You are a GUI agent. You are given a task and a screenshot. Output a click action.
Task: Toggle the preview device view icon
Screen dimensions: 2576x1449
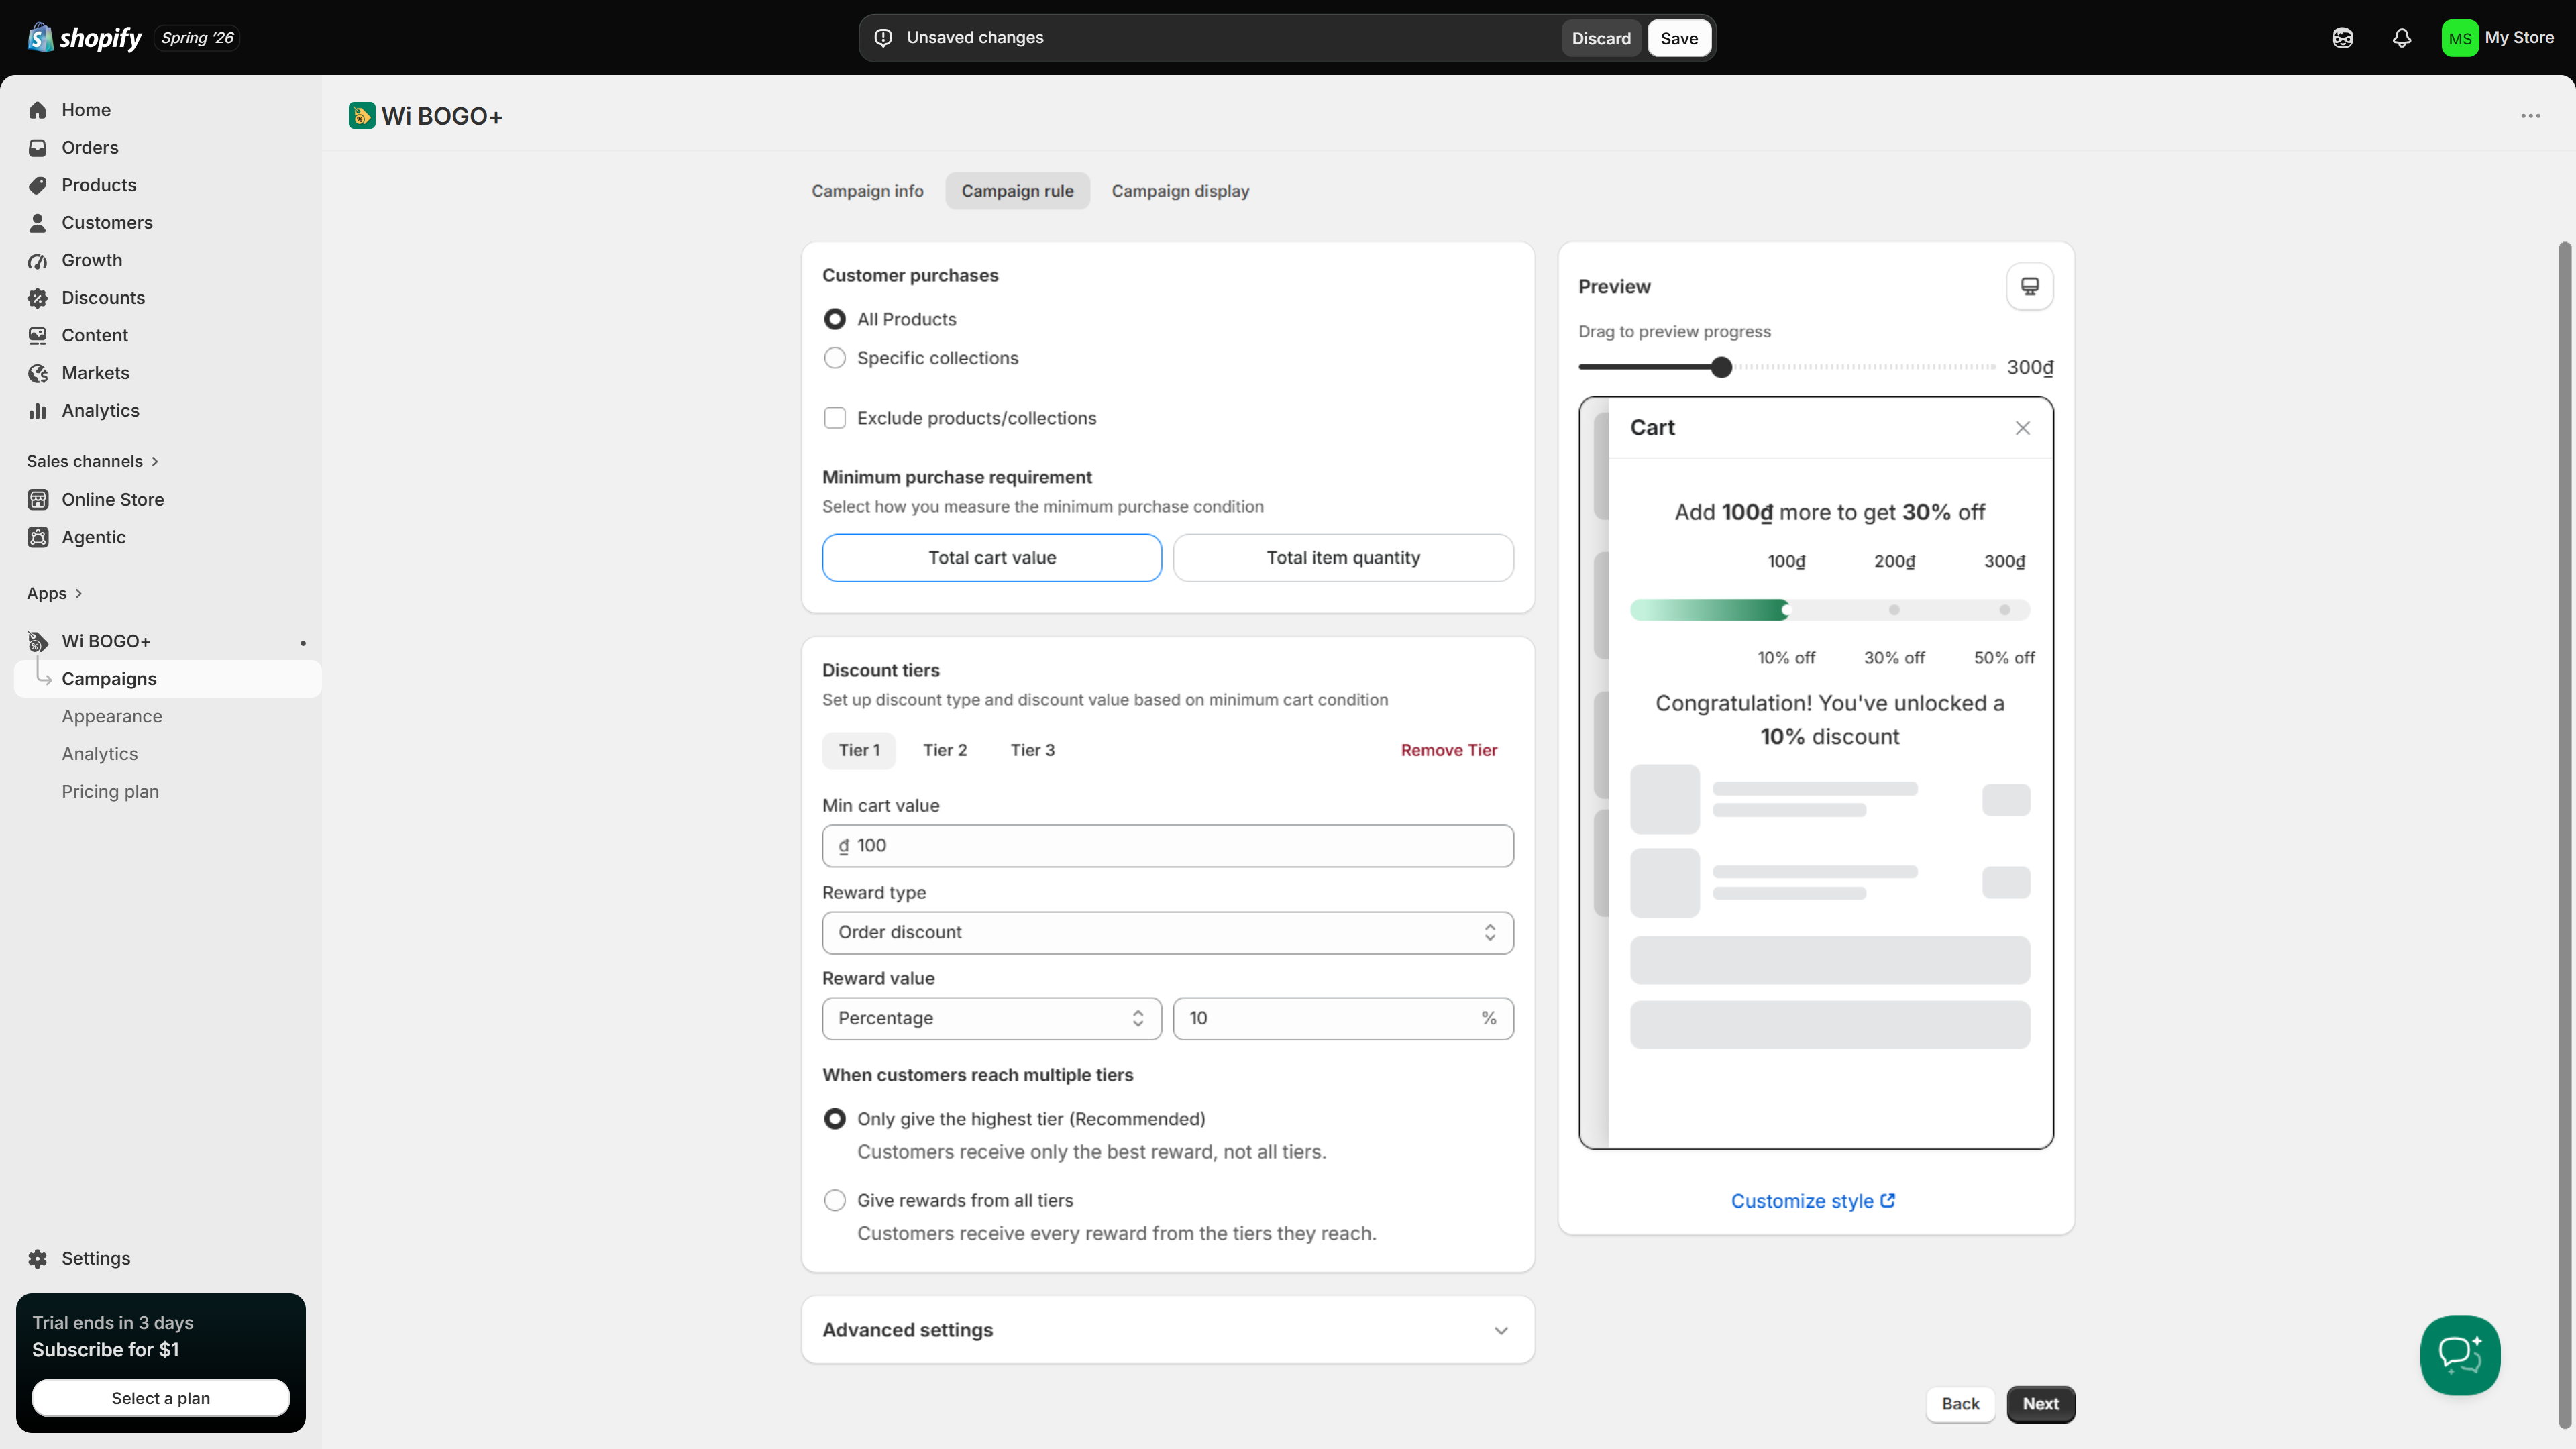point(2030,287)
